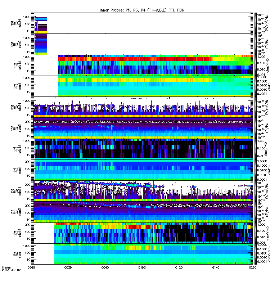This screenshot has width=270, height=288.
Task: Click the 'thd fbk scm1' panel label
Action: click(x=17, y=170)
